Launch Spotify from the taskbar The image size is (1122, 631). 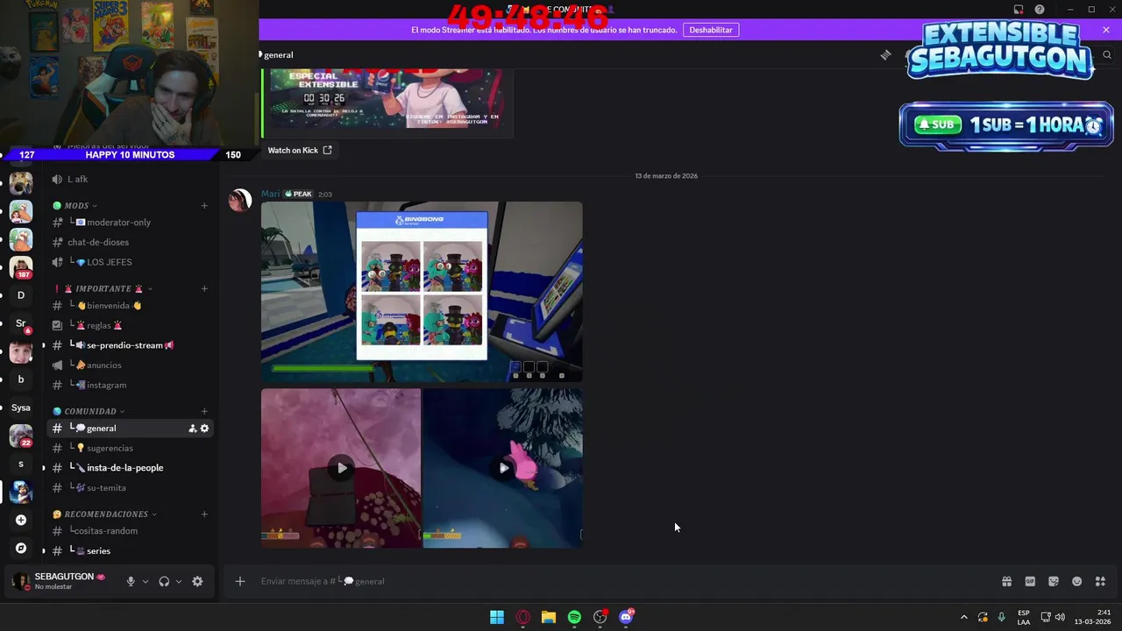click(x=574, y=617)
